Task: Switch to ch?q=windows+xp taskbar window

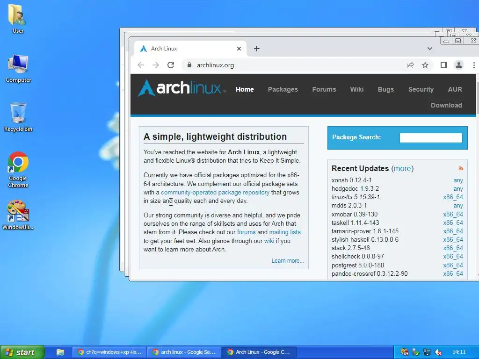Action: pyautogui.click(x=109, y=352)
